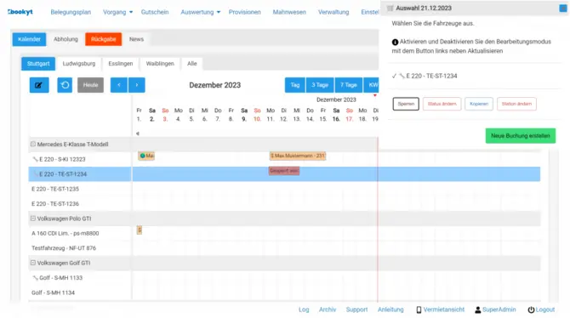Click the cart icon next to Auswahl 21.12.2023

(390, 8)
